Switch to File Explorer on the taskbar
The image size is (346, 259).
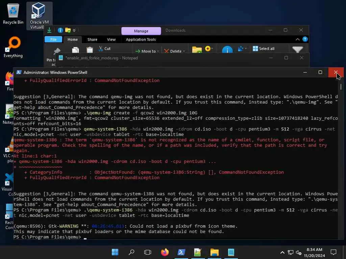(214, 252)
